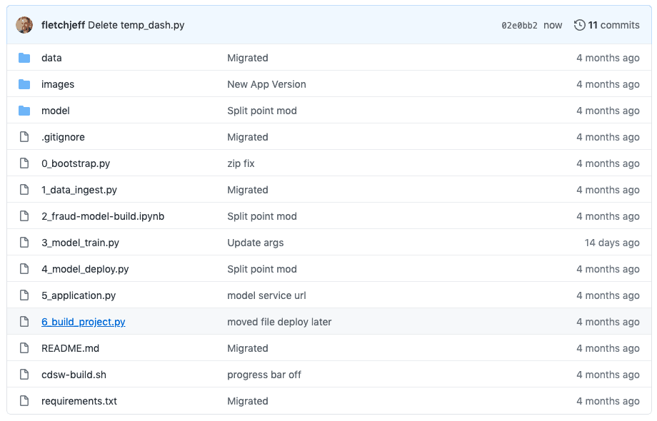Select the model folder icon
The image size is (657, 421).
tap(24, 111)
